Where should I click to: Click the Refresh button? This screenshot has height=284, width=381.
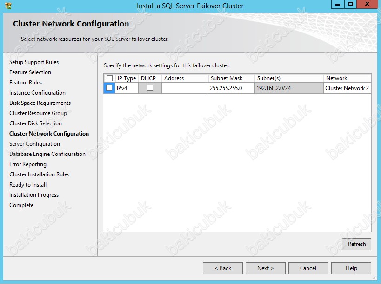pyautogui.click(x=356, y=244)
